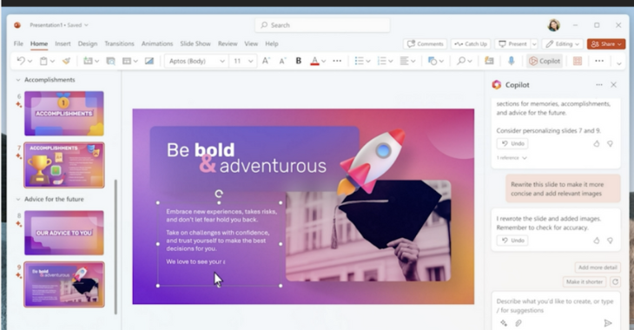Viewport: 634px width, 330px height.
Task: Select the OUR ADVICE TO YOU slide thumbnail
Action: point(64,233)
